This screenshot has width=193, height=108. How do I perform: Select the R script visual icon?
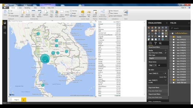(159, 39)
